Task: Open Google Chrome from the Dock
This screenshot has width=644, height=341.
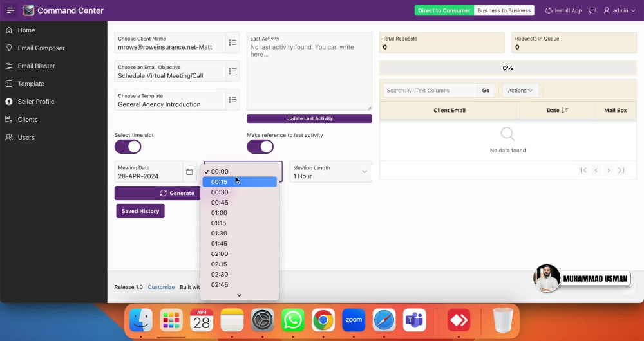Action: 323,320
